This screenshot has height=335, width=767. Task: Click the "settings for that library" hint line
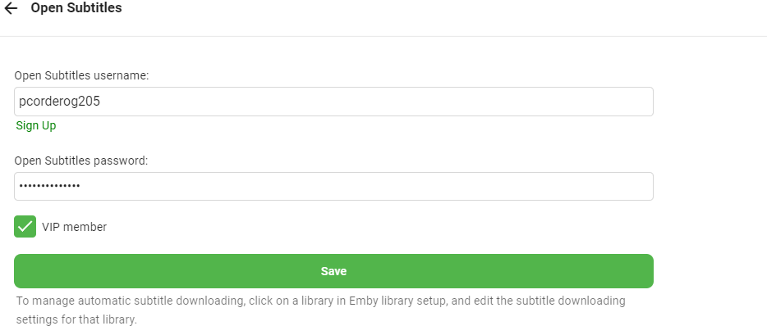pyautogui.click(x=76, y=319)
